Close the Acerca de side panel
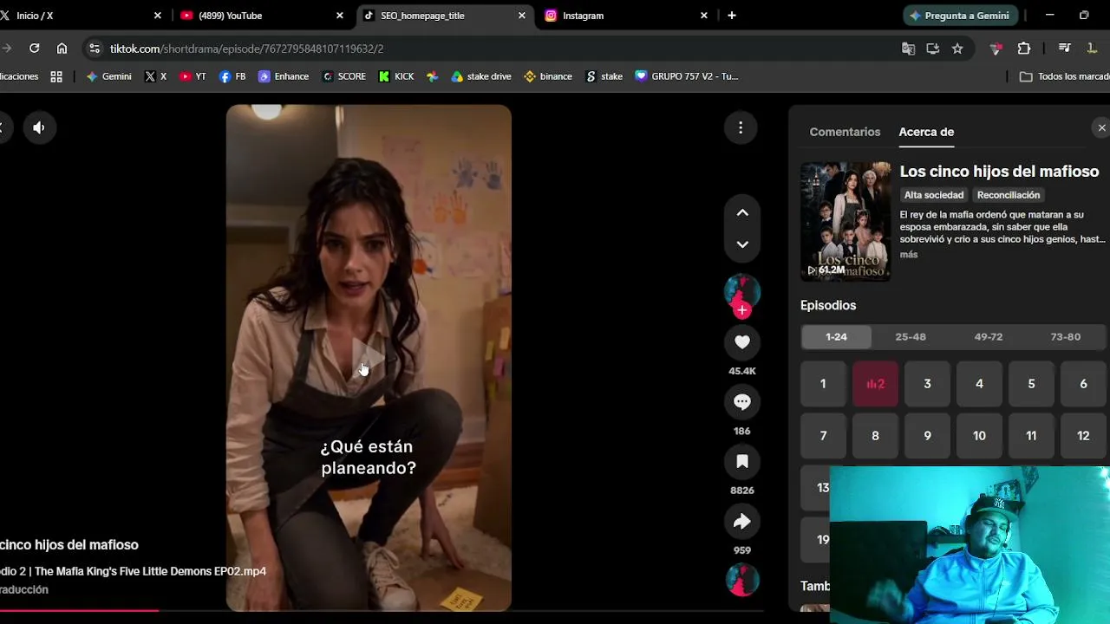 tap(1101, 128)
